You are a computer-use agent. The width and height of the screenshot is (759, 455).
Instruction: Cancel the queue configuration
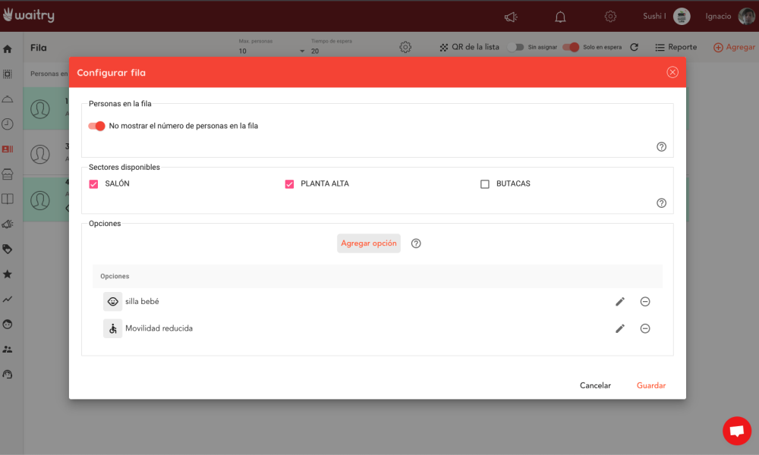coord(595,385)
